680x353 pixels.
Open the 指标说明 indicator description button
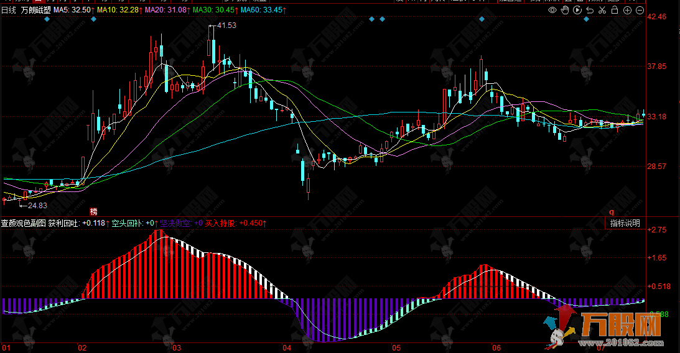(625, 223)
